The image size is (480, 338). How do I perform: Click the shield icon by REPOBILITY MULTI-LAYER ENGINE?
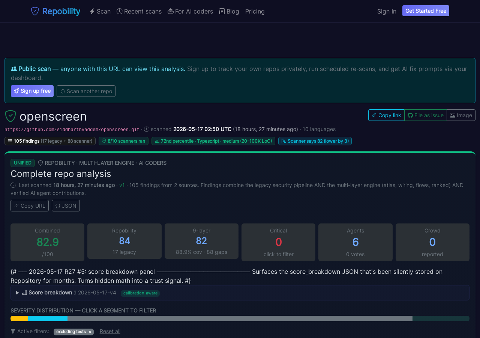click(40, 163)
